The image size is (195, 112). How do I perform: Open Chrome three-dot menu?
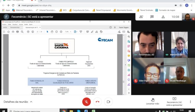coord(192,5)
